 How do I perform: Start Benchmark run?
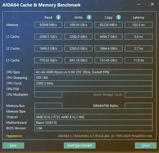tap(80, 145)
